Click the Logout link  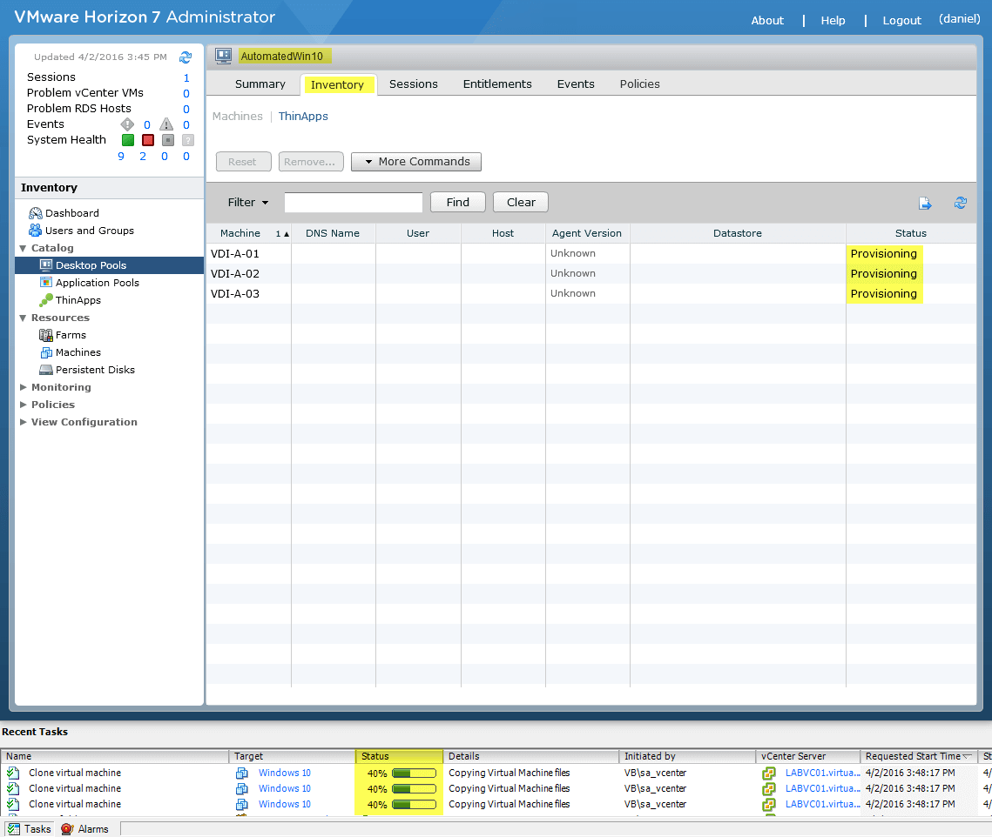click(x=902, y=20)
